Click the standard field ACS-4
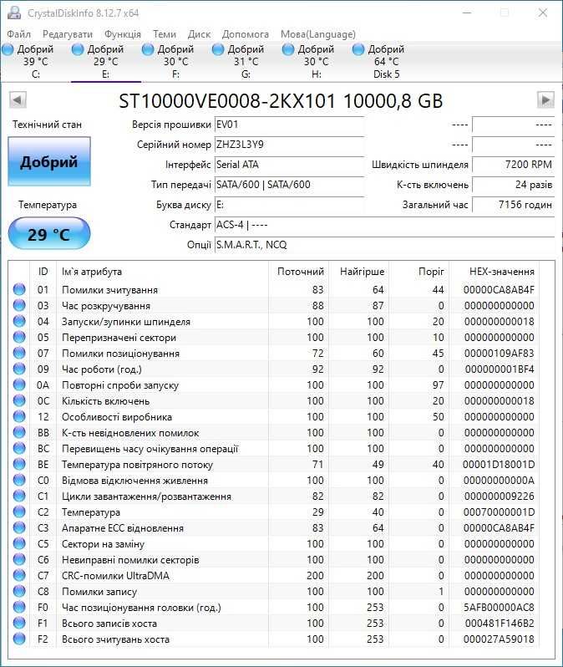Screen dimensions: 563x667 (384, 225)
